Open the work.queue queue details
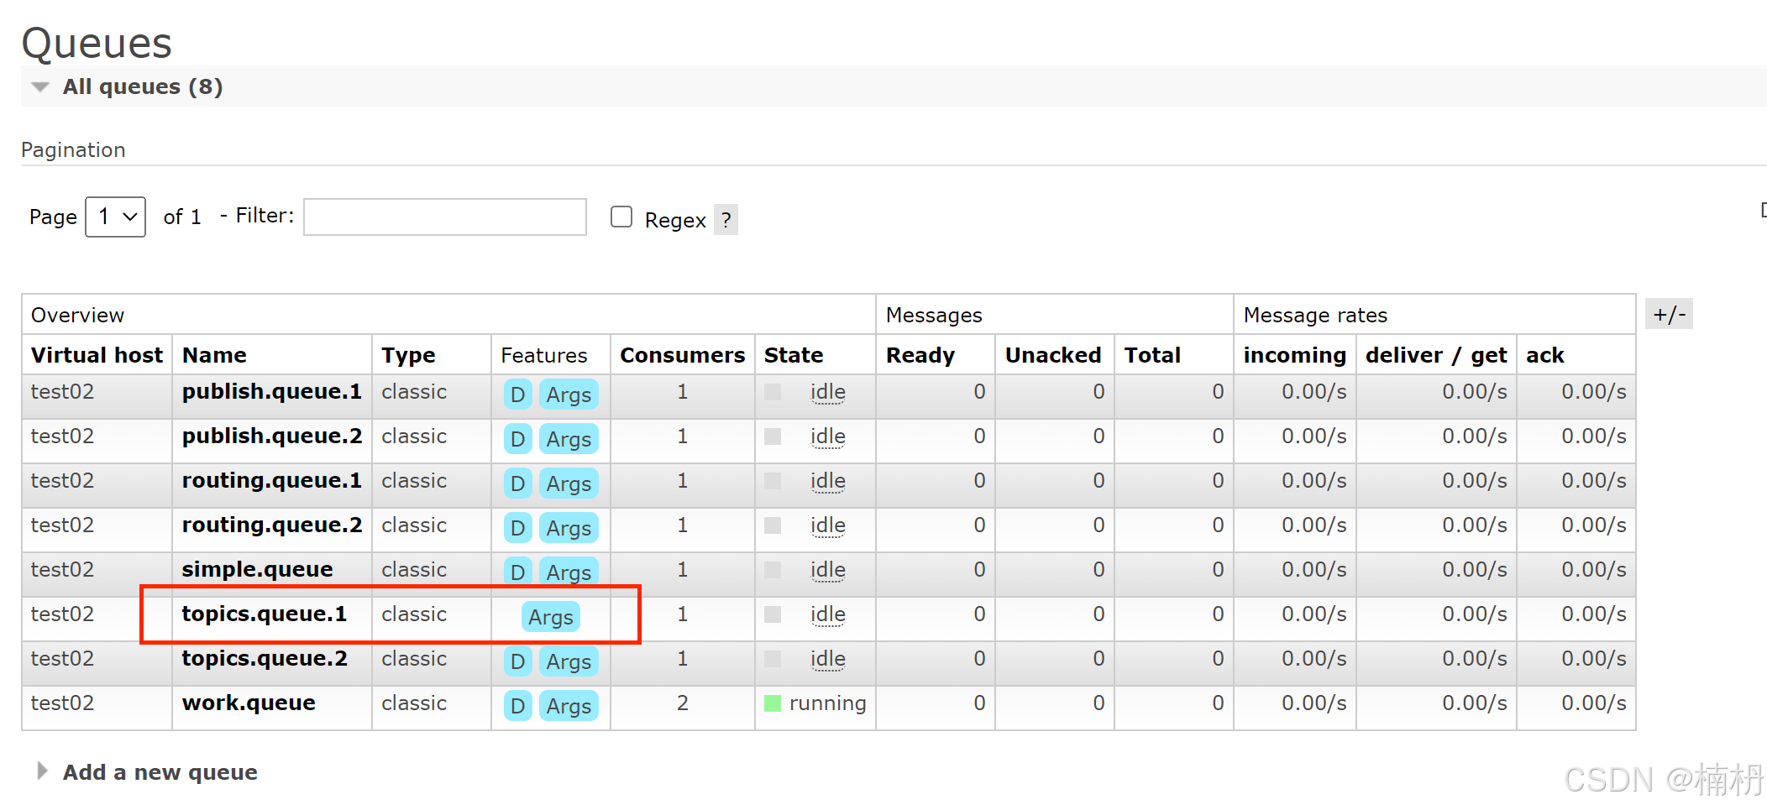Image resolution: width=1767 pixels, height=810 pixels. (x=248, y=703)
